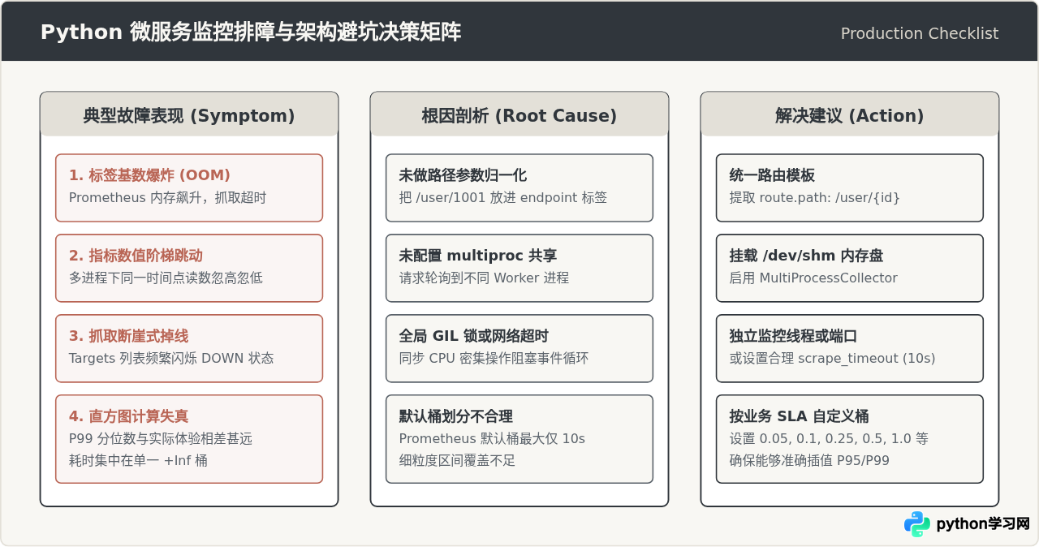1039x547 pixels.
Task: Click the text 同步 CPU 密集操作阻塞事件循环
Action: [x=494, y=358]
